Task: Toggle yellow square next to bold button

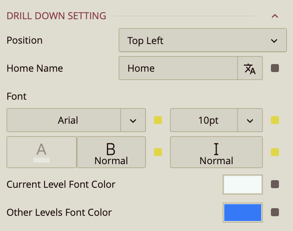Action: pyautogui.click(x=158, y=152)
